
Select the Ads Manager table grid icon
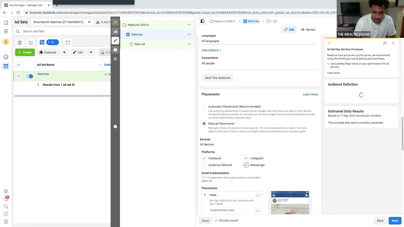(x=6, y=66)
